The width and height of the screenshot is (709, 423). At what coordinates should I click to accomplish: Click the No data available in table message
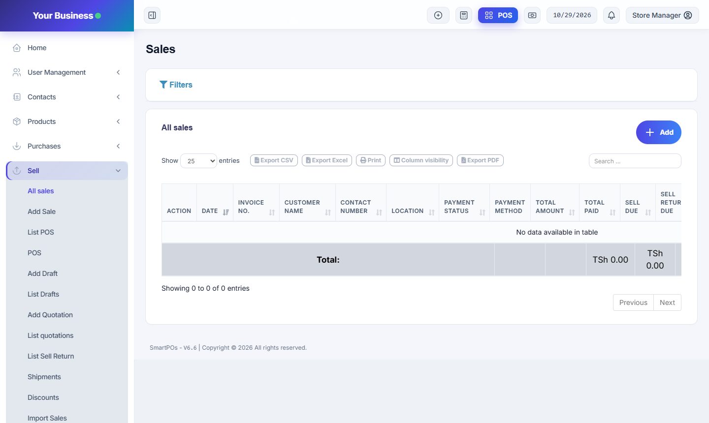coord(557,232)
